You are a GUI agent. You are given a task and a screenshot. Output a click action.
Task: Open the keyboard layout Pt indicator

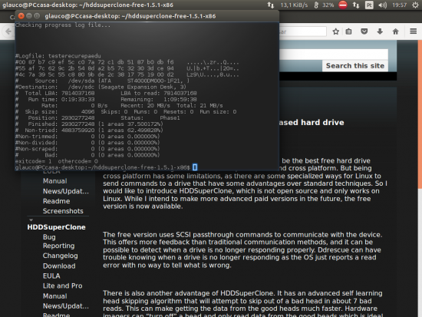(369, 5)
